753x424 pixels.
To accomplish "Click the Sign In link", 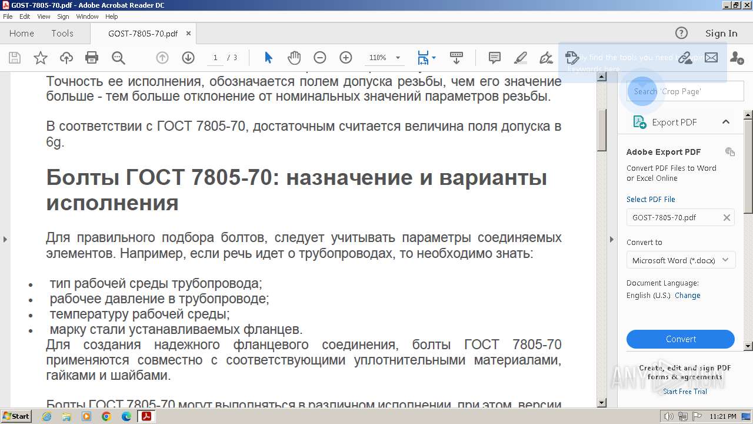I will pyautogui.click(x=721, y=34).
